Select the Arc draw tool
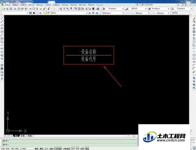The image size is (196, 150). tap(2, 35)
